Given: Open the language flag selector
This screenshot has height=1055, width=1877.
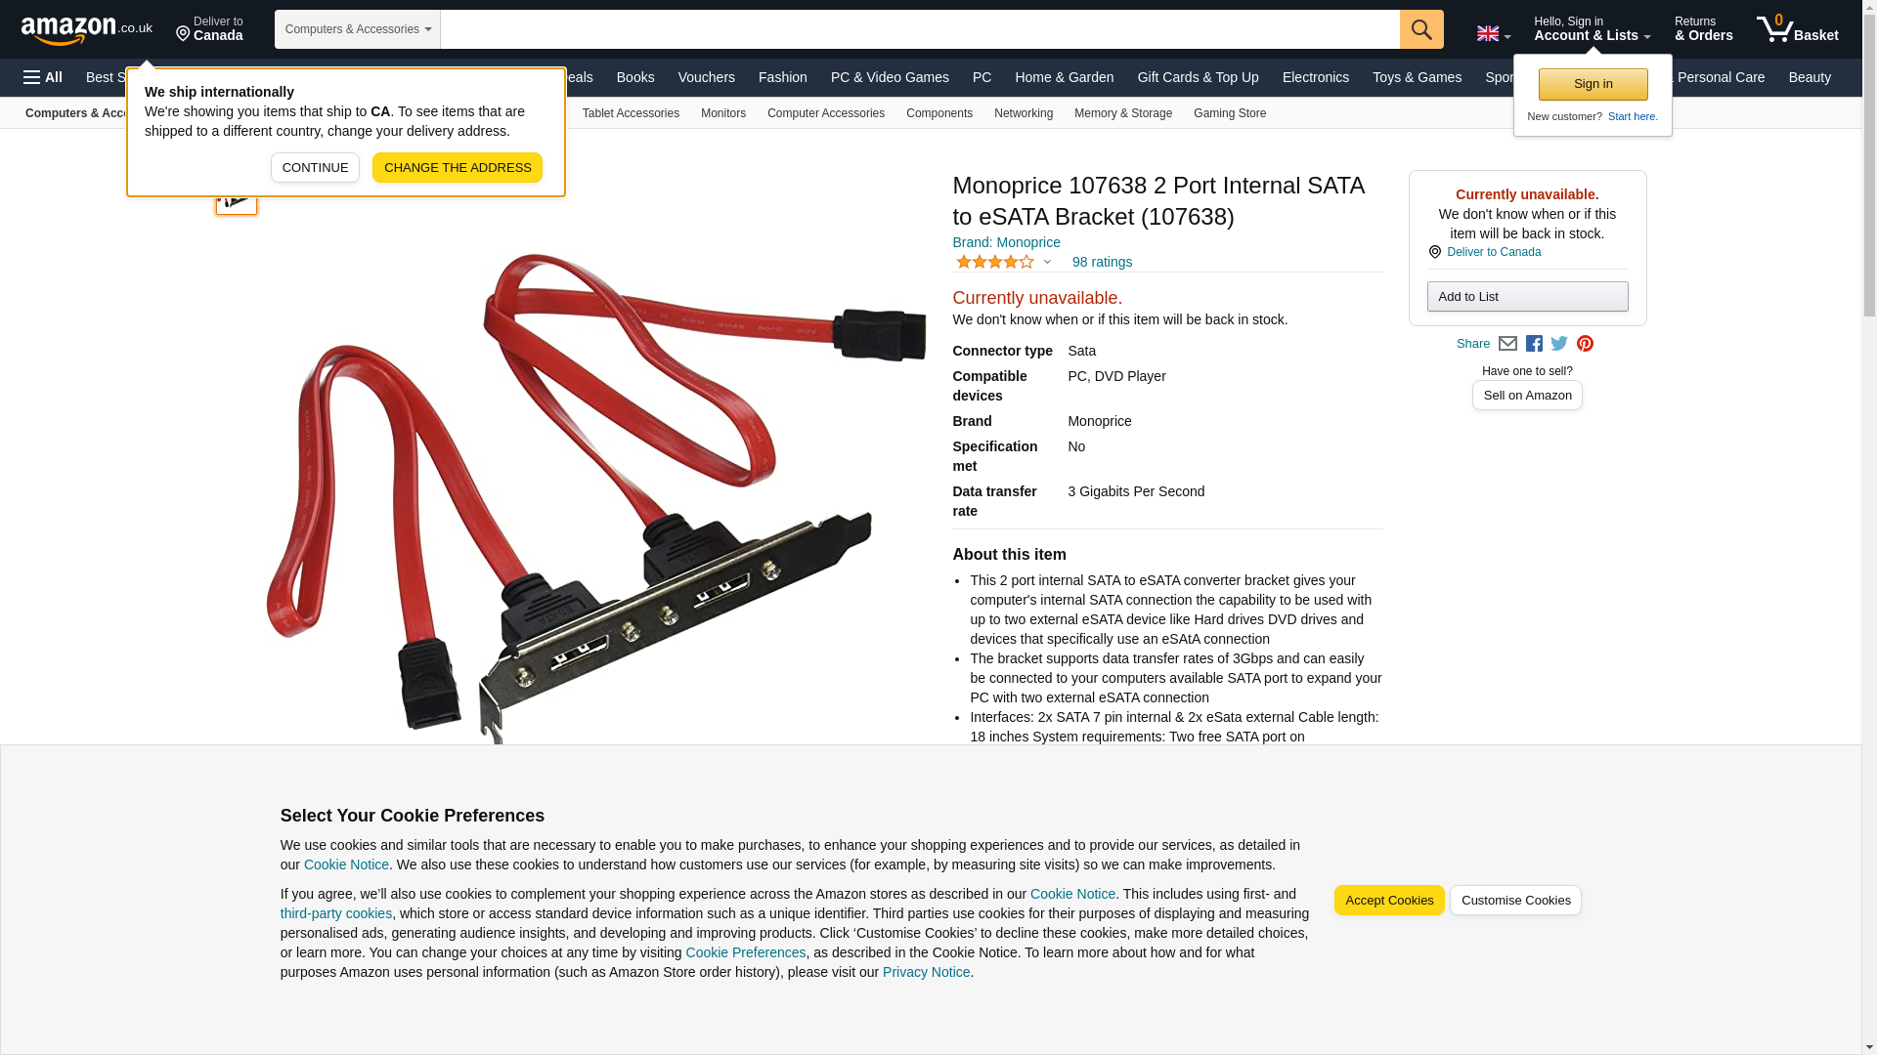Looking at the screenshot, I should pos(1493,34).
